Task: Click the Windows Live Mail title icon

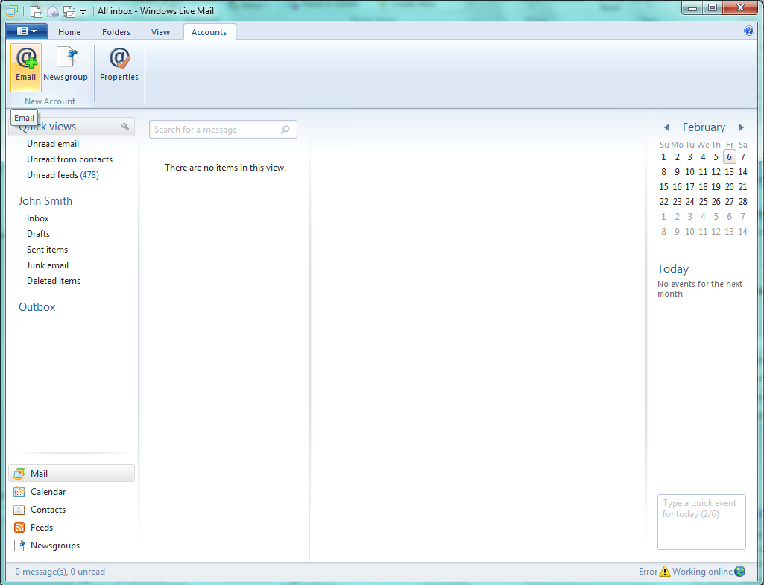Action: click(x=12, y=10)
